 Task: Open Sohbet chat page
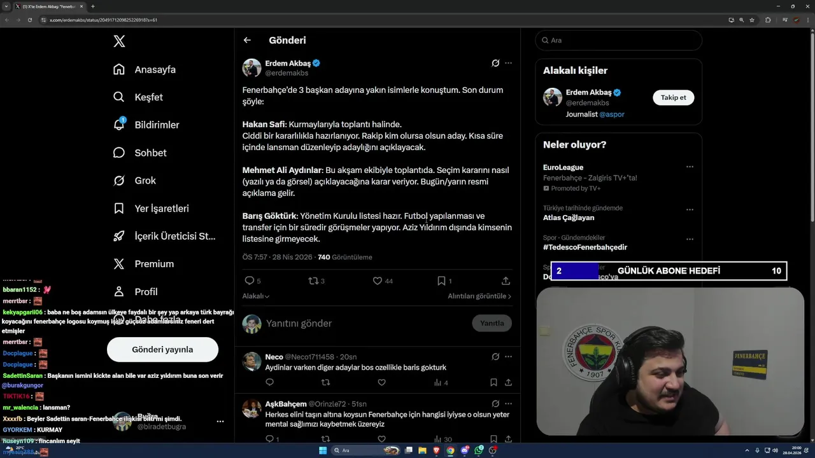140,153
